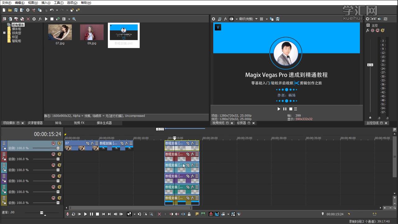
Task: Open project properties gear in main toolbar
Action: point(28,10)
